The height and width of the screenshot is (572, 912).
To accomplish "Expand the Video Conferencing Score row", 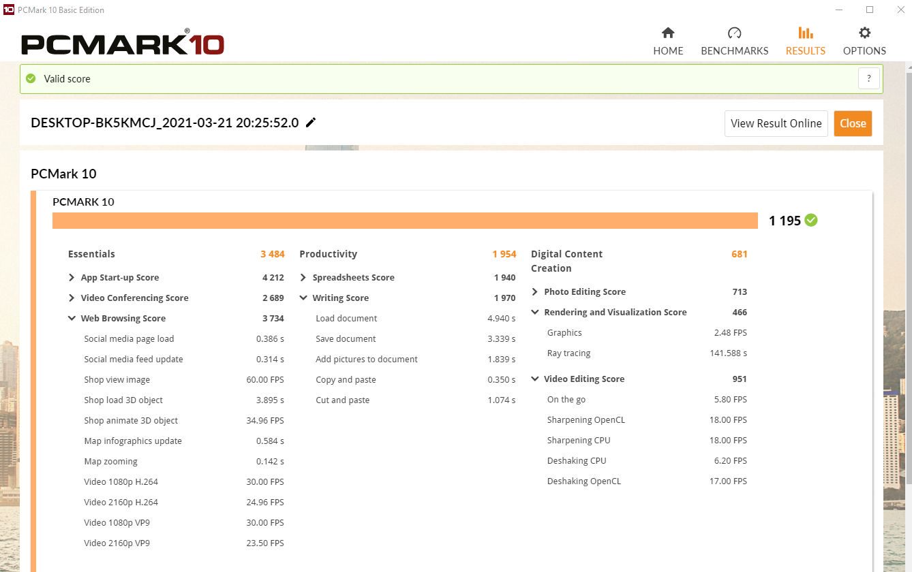I will coord(72,298).
